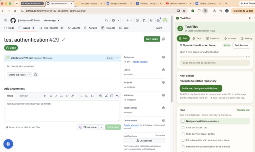The width and height of the screenshot is (255, 152).
Task: Click the Create a branch link
Action: (x=131, y=125)
